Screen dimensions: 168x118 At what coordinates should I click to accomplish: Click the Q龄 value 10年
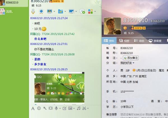(123, 101)
